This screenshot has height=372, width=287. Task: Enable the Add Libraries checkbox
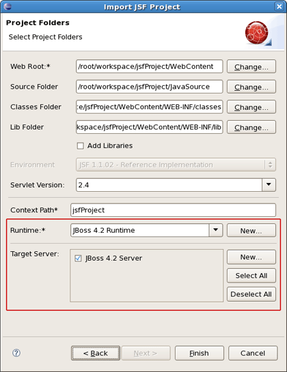(x=81, y=145)
